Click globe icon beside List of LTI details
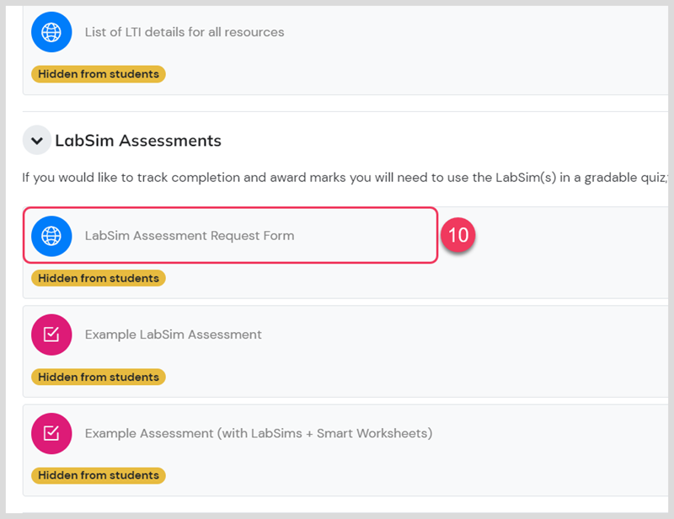This screenshot has height=519, width=674. pos(51,32)
